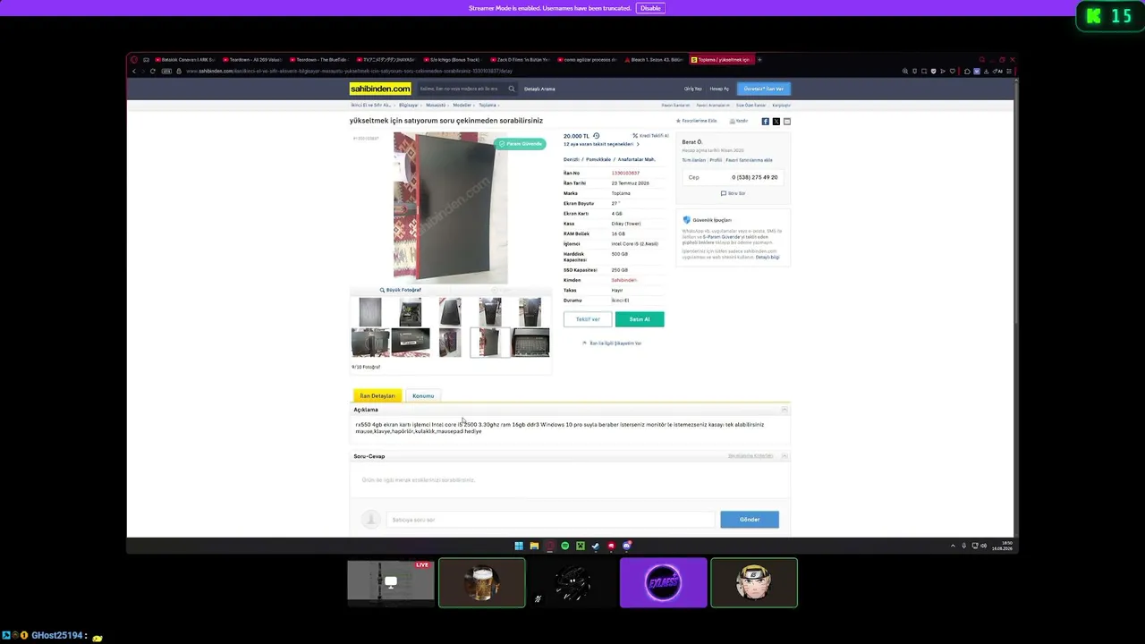Click the Teklif ver button
The width and height of the screenshot is (1145, 644).
click(x=588, y=319)
